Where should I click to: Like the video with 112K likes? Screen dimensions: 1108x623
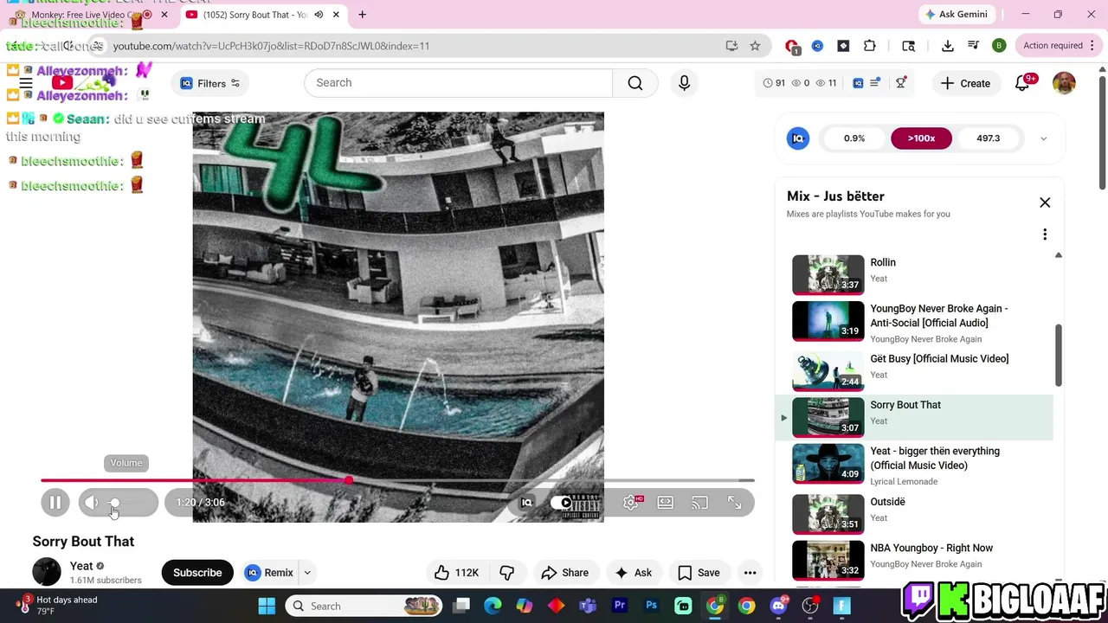point(457,573)
